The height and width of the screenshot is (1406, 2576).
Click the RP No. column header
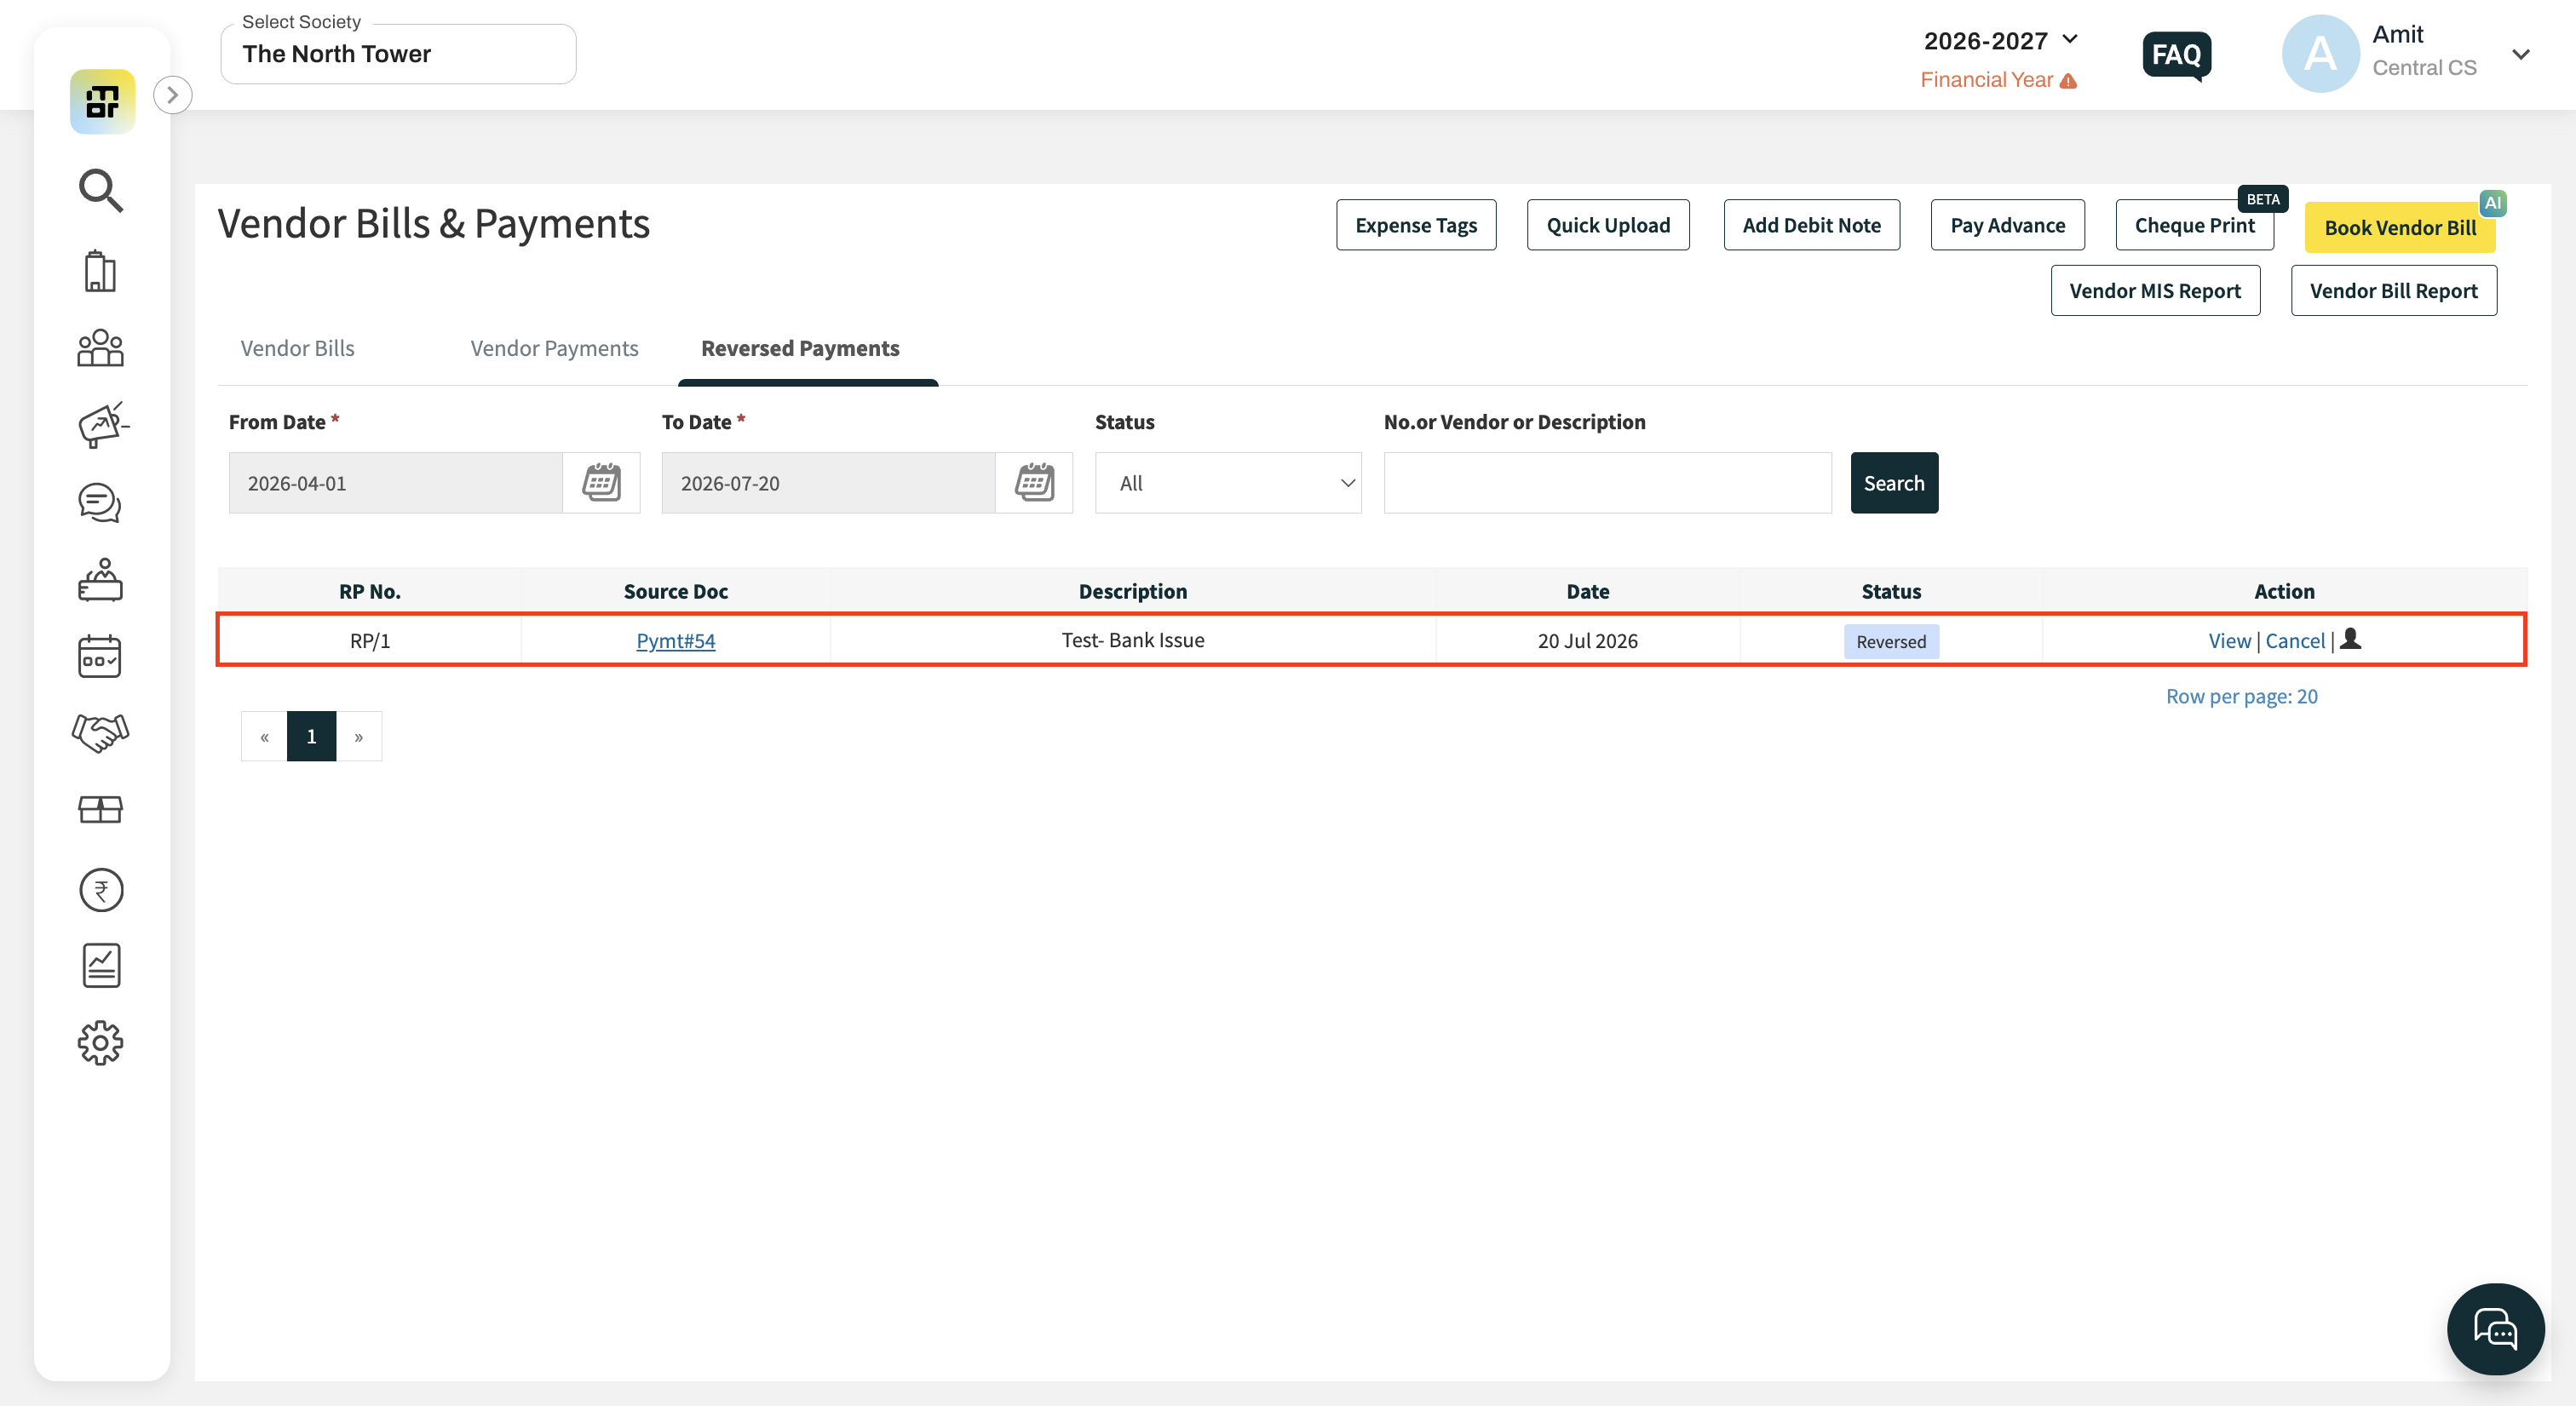[370, 591]
